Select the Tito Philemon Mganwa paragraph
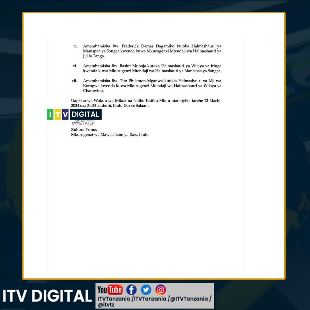Viewport: 310px width, 310px height. [x=152, y=86]
